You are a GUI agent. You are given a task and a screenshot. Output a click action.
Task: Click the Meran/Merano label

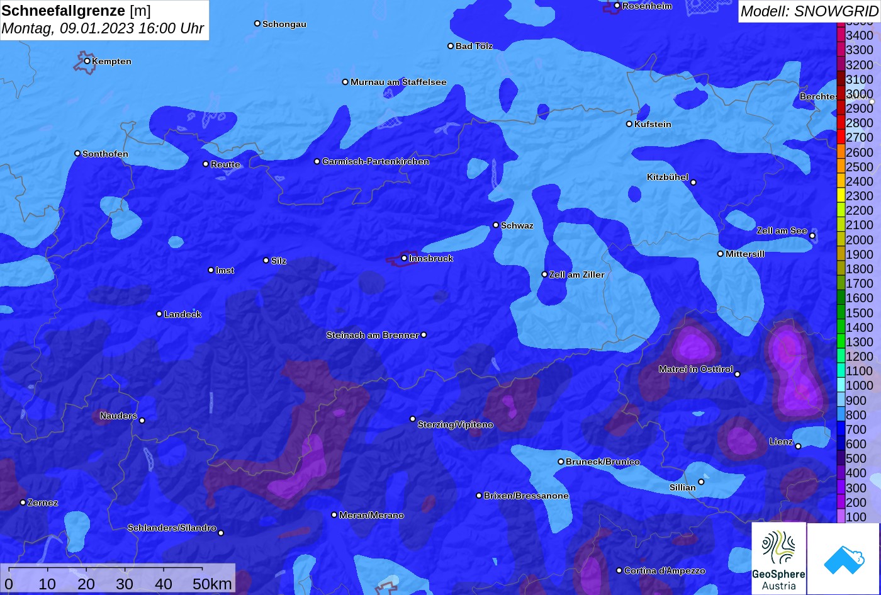click(371, 515)
